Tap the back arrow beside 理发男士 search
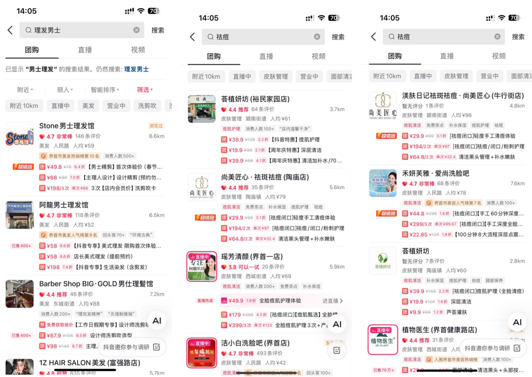 10,30
